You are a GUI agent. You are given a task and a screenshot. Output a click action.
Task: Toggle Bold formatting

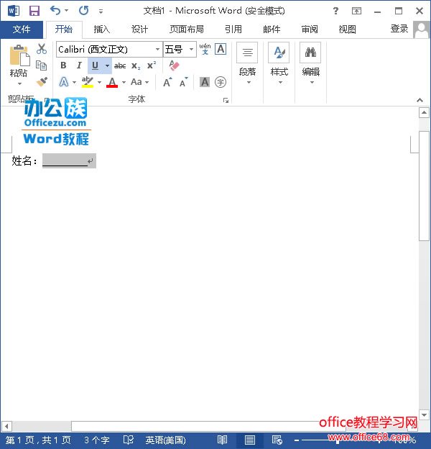(63, 65)
